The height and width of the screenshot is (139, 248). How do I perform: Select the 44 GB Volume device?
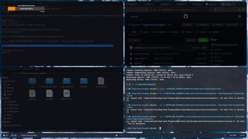coord(11,112)
